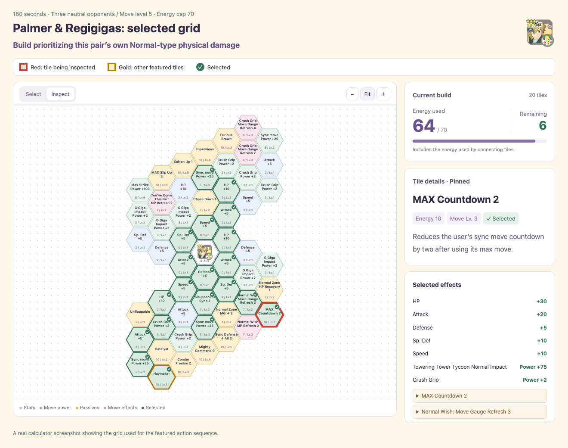Click the green Selected tag badge
Screen dimensions: 568x448
(501, 218)
